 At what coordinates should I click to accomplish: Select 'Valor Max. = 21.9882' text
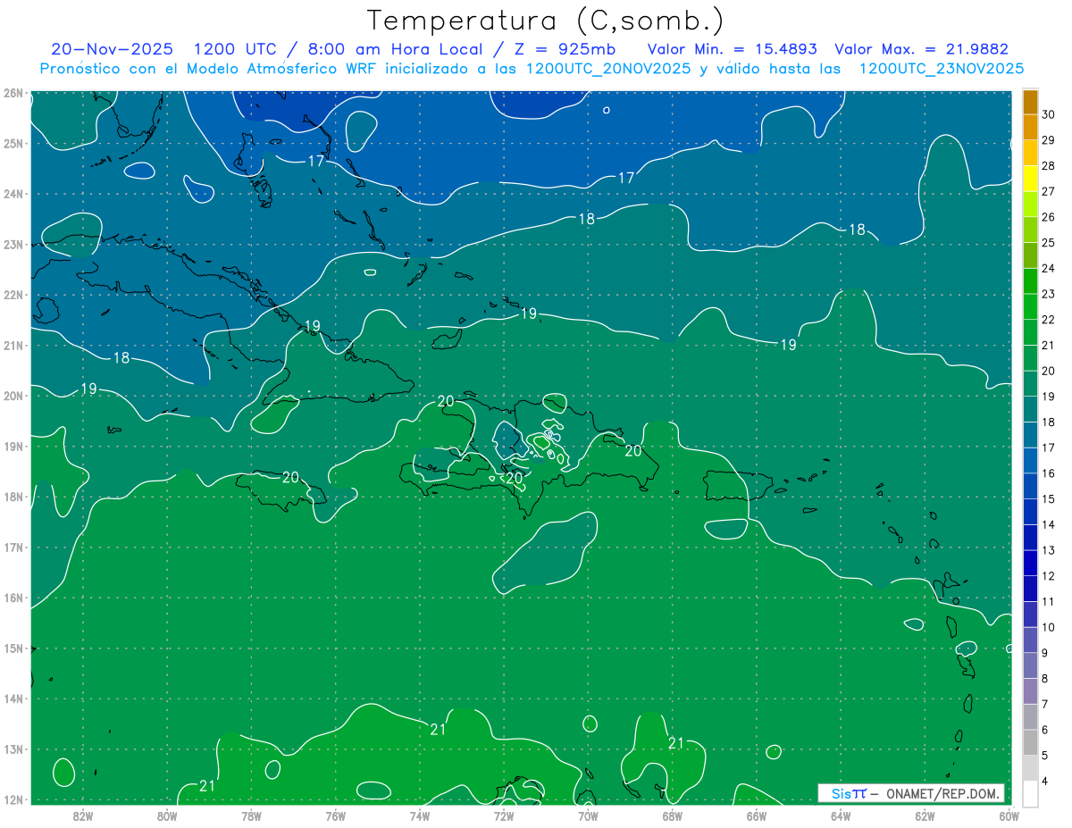point(921,49)
